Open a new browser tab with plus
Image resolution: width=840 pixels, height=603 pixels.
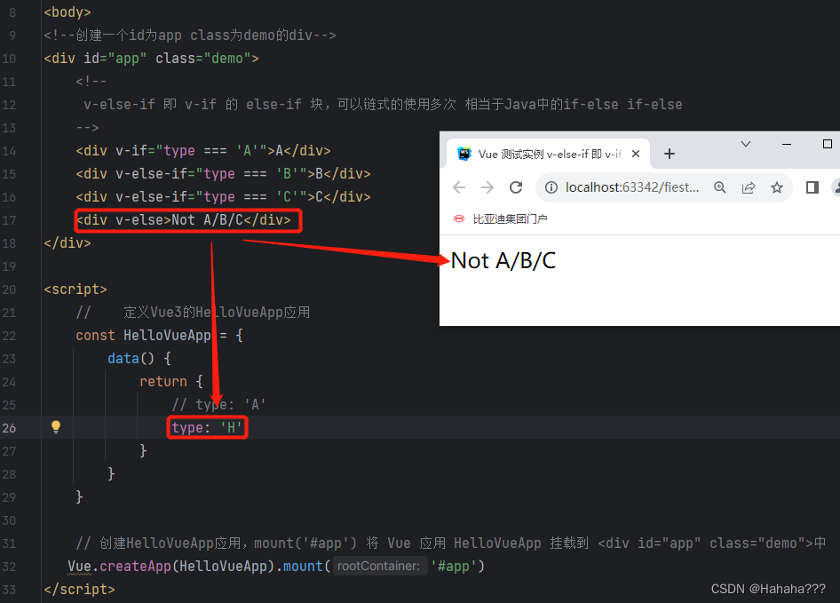[670, 154]
